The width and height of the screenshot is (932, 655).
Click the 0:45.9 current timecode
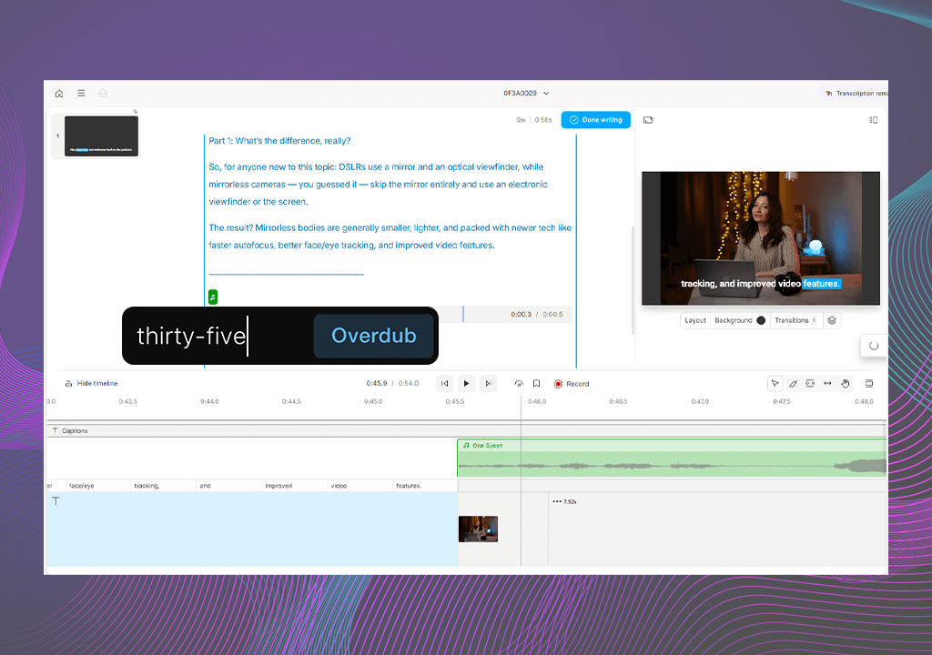coord(377,383)
